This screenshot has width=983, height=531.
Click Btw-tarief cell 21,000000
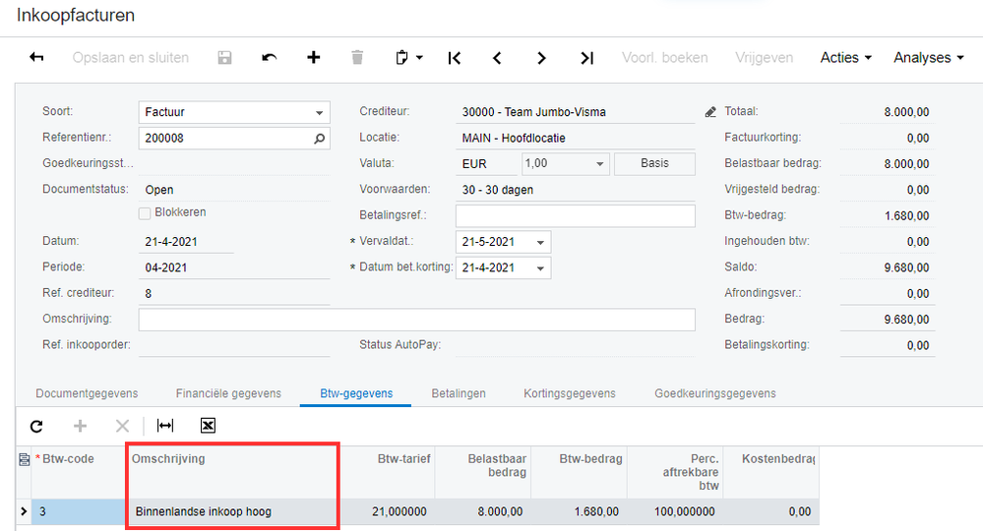[386, 511]
